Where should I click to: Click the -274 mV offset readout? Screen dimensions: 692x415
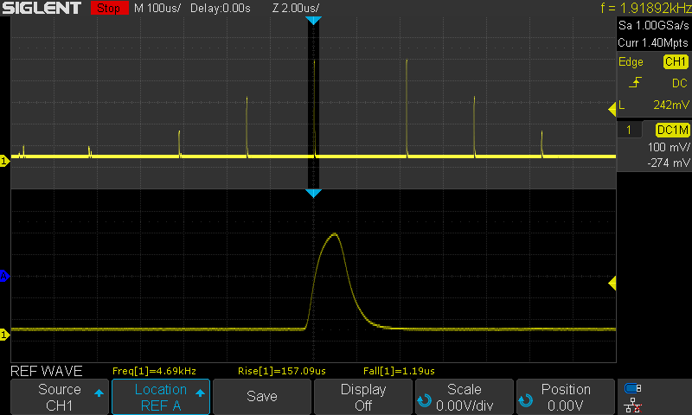(668, 163)
